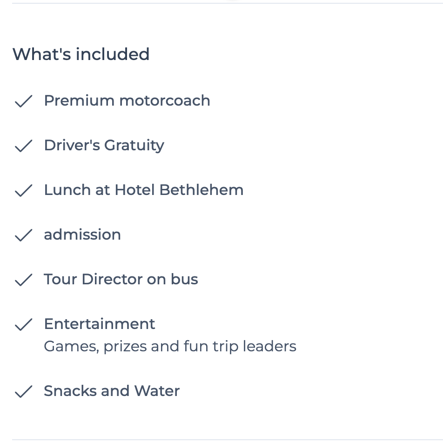Click the checkmark beside Tour Director on bus
Image resolution: width=443 pixels, height=443 pixels.
[x=23, y=279]
